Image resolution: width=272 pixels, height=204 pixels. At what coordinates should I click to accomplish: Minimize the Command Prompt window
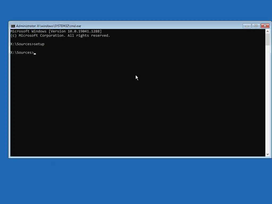pyautogui.click(x=247, y=26)
